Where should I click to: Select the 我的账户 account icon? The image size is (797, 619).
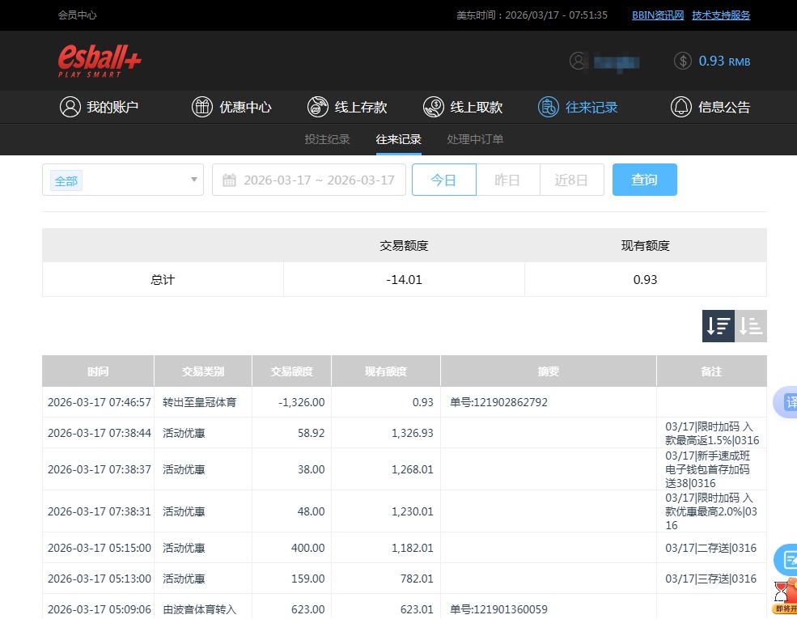[70, 106]
